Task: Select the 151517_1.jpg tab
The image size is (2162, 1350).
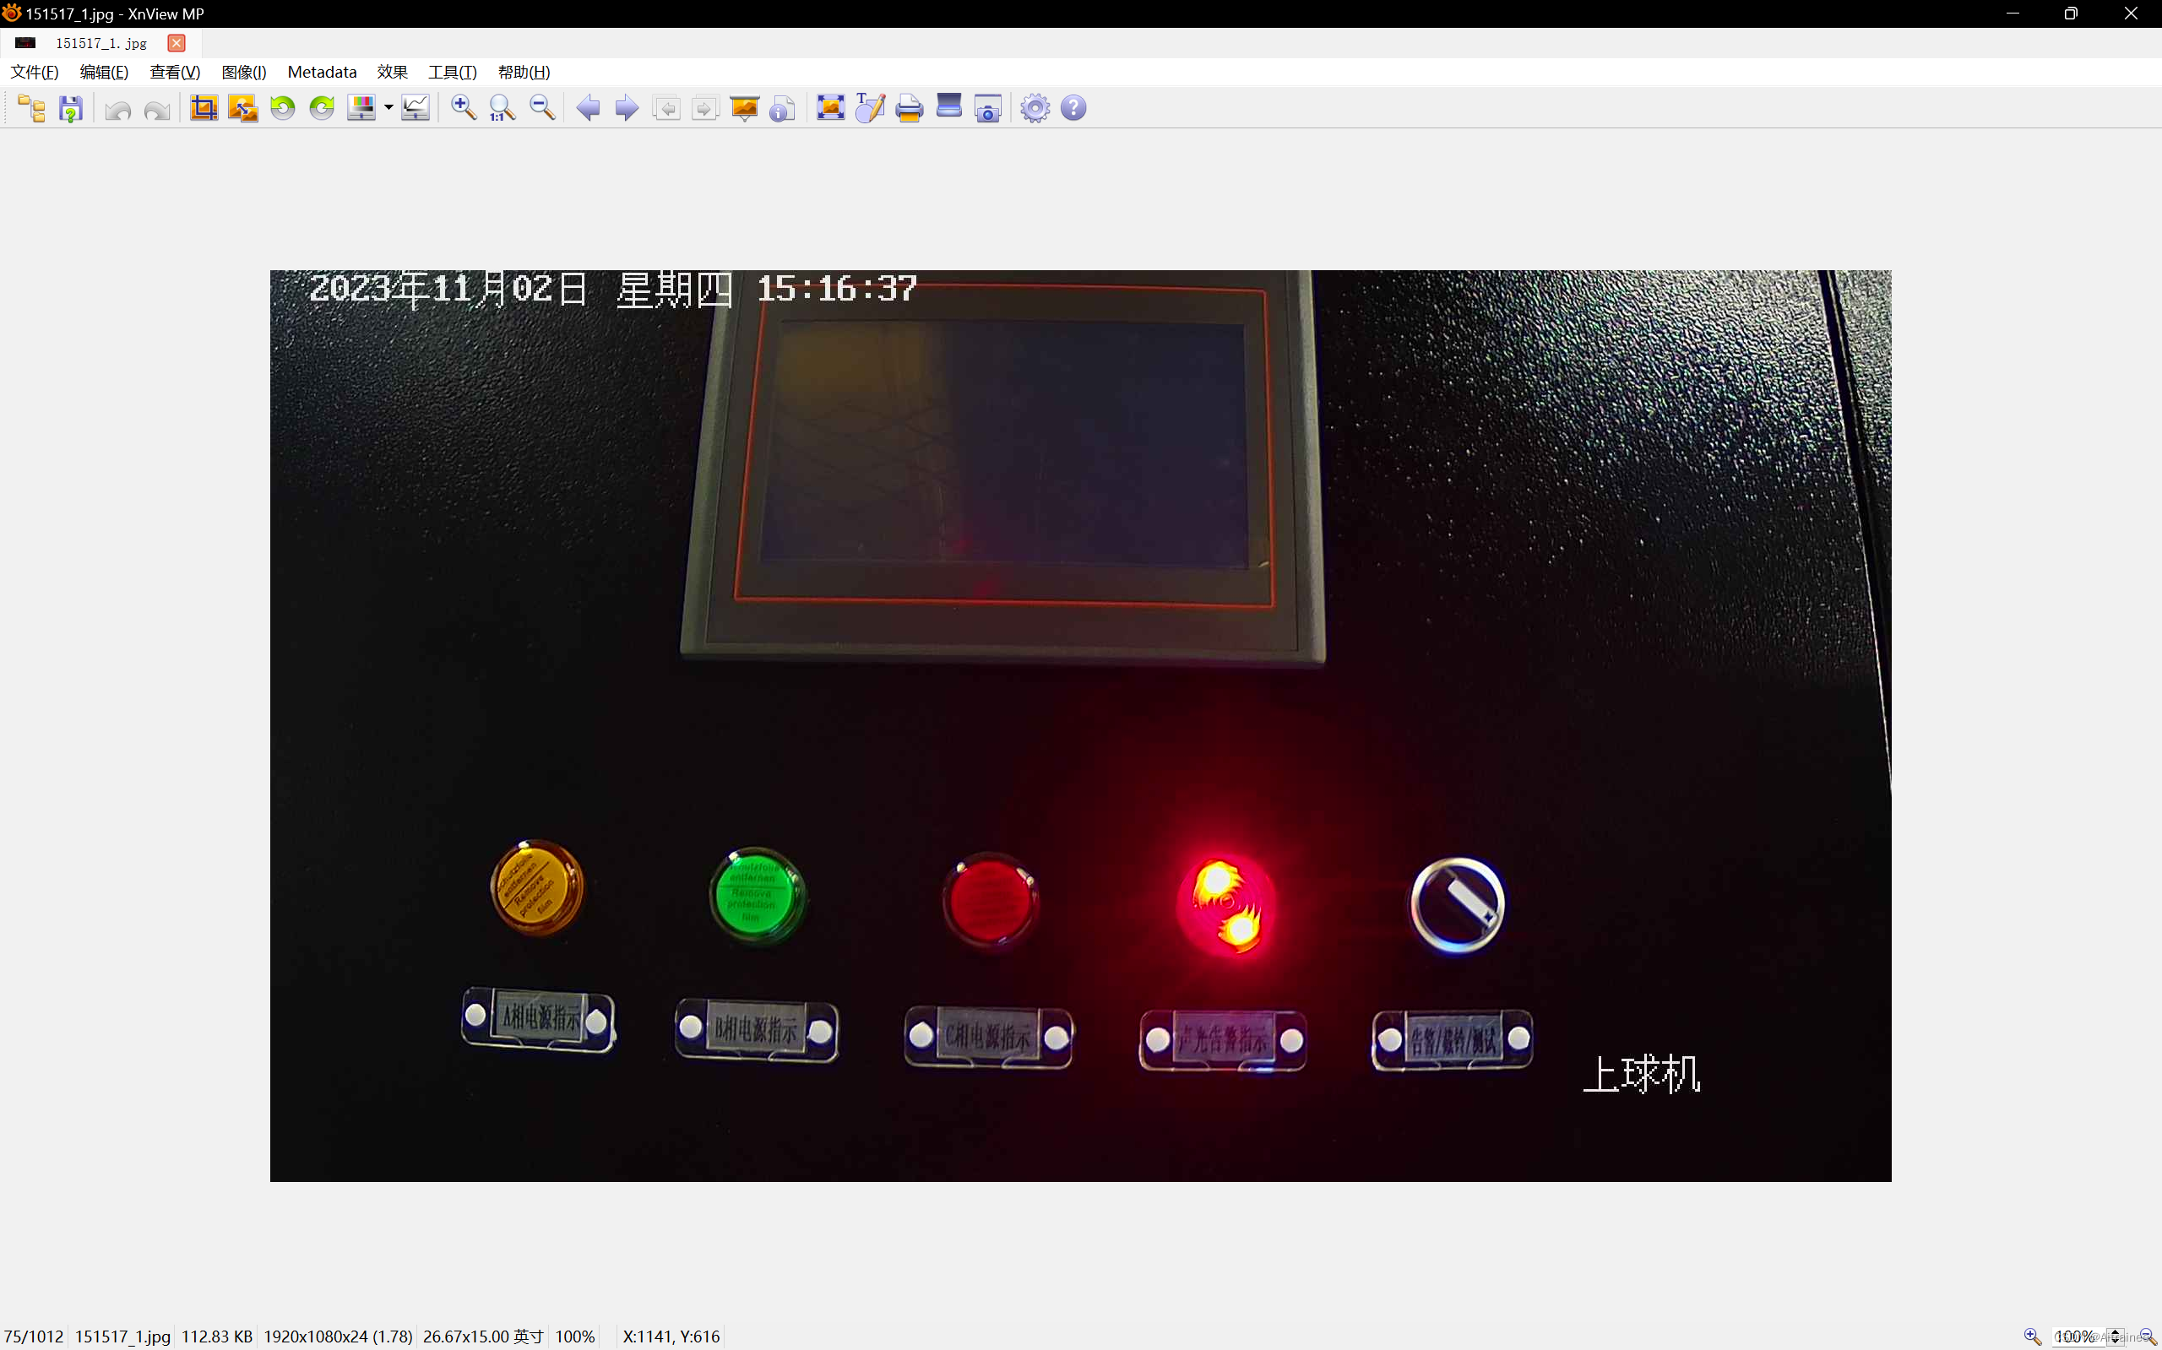Action: coord(100,43)
